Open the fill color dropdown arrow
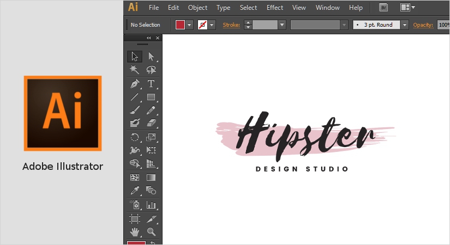 [x=190, y=25]
